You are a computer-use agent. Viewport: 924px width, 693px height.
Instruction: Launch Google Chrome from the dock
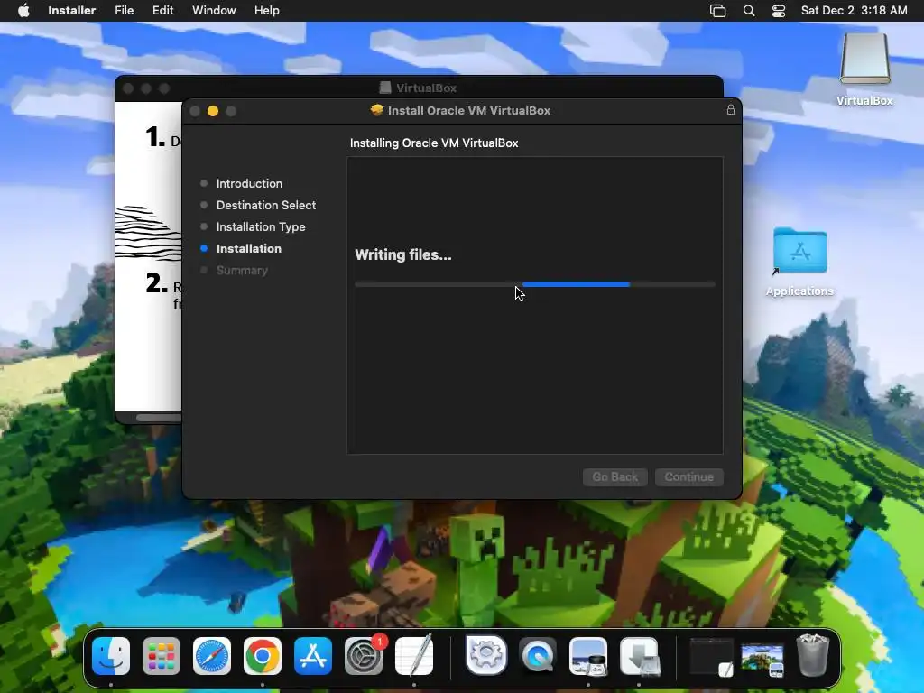click(263, 656)
